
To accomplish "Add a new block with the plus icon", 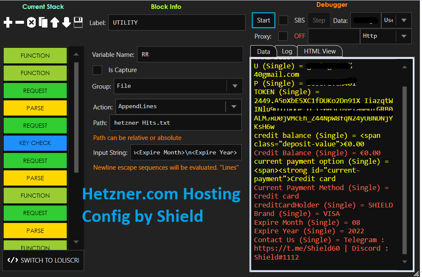I will (x=8, y=22).
